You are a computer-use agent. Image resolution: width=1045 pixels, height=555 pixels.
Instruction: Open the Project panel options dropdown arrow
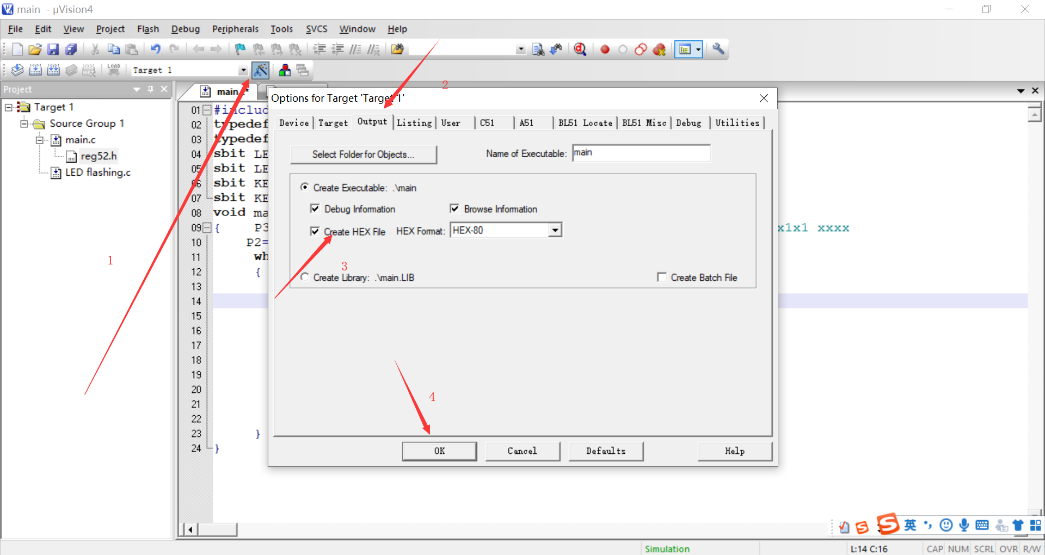tap(137, 89)
